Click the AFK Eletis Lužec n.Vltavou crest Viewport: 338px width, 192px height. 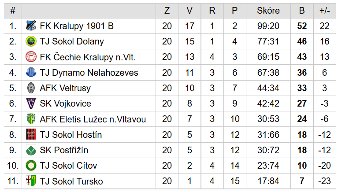coord(31,119)
